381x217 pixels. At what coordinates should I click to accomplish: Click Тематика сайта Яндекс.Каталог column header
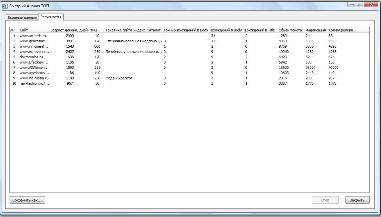pos(133,30)
